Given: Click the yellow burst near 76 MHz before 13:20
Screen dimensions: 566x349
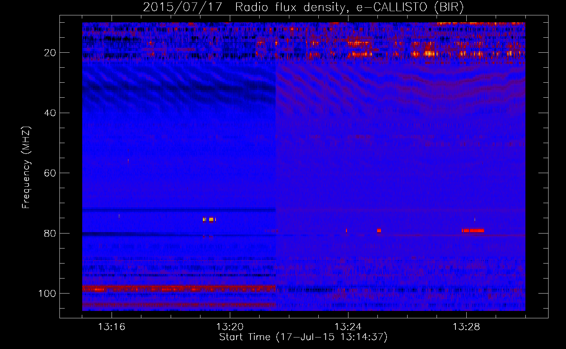Looking at the screenshot, I should click(209, 220).
